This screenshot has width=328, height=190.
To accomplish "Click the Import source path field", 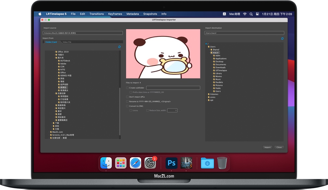I will pos(83,33).
